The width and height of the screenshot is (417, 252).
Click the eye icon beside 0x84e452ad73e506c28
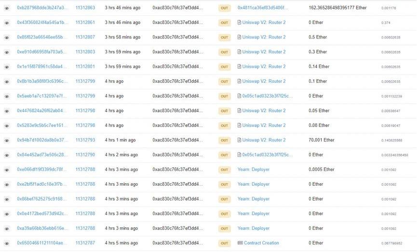7,155
